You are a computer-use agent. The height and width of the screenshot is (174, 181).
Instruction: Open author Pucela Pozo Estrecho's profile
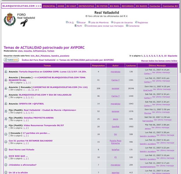tap(115, 142)
